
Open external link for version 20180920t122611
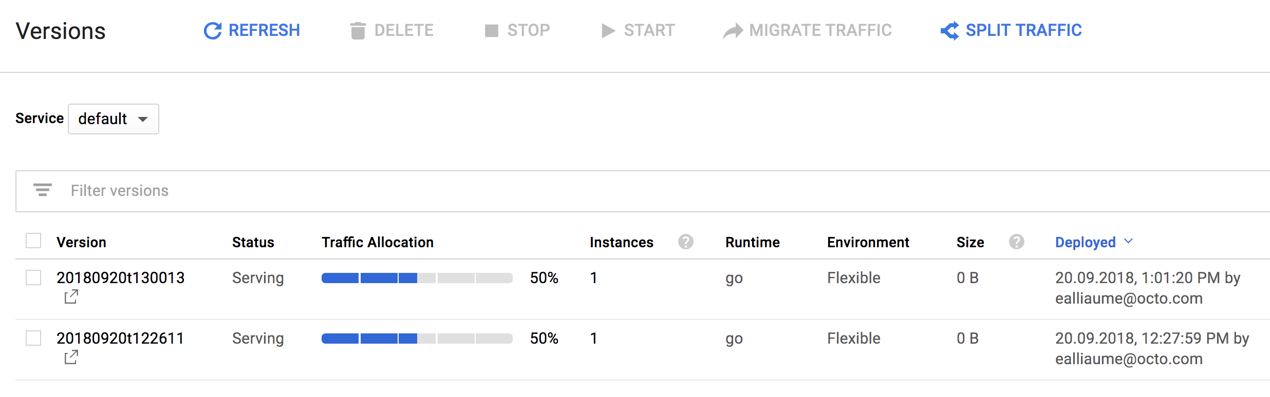tap(71, 358)
